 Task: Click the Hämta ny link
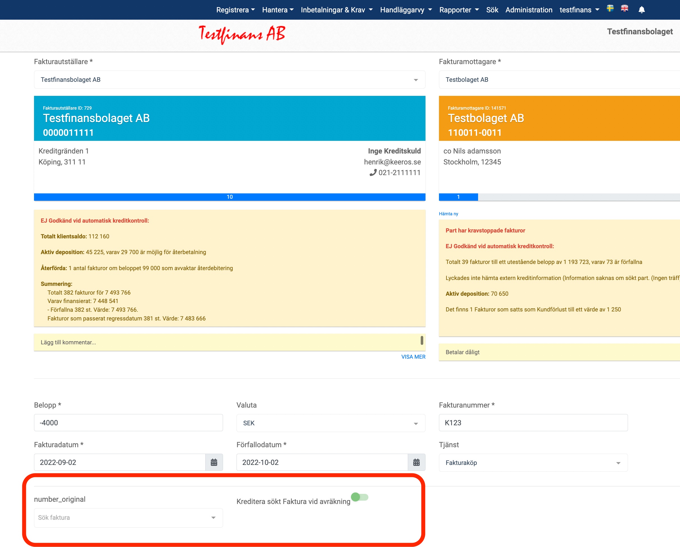click(448, 214)
